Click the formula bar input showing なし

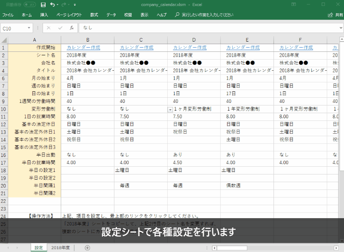coord(206,28)
